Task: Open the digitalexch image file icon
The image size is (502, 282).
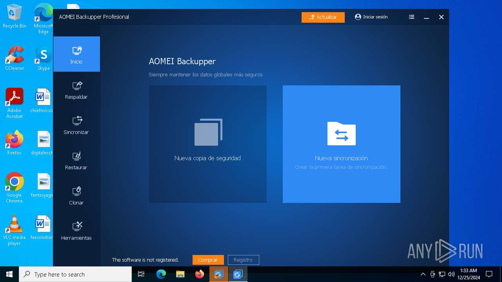Action: tap(42, 143)
